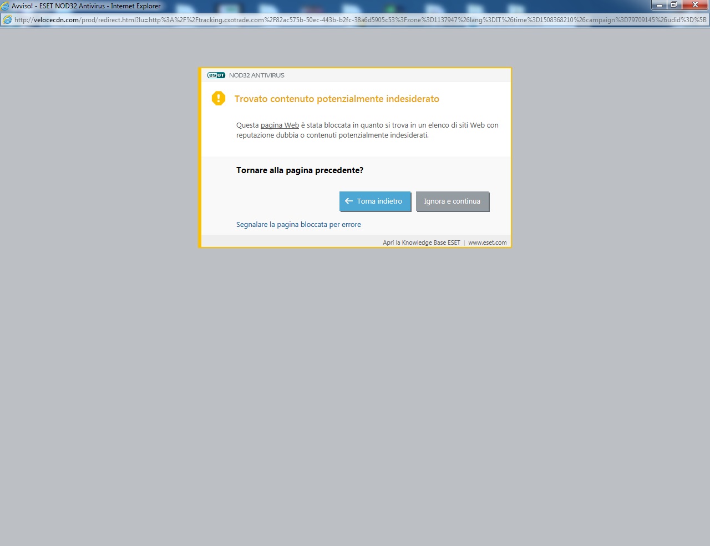Minimize the Internet Explorer window

[659, 5]
